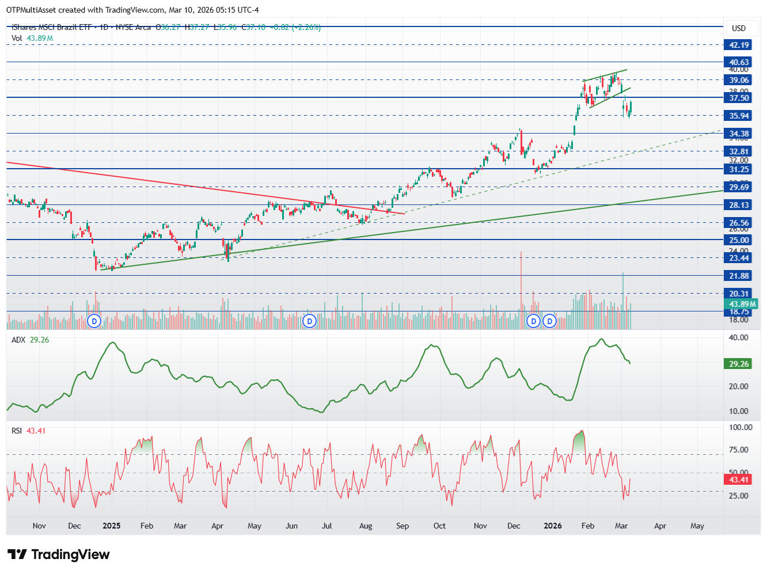Select the green 29.26 ADX axis tag
This screenshot has width=767, height=574.
(739, 364)
